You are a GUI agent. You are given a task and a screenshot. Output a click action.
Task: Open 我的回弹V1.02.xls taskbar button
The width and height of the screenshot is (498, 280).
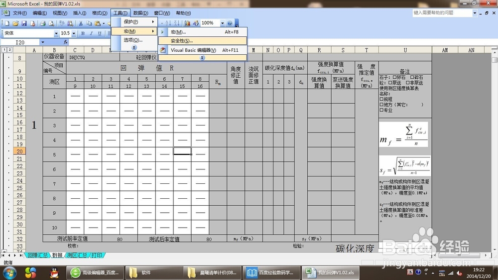click(x=330, y=273)
